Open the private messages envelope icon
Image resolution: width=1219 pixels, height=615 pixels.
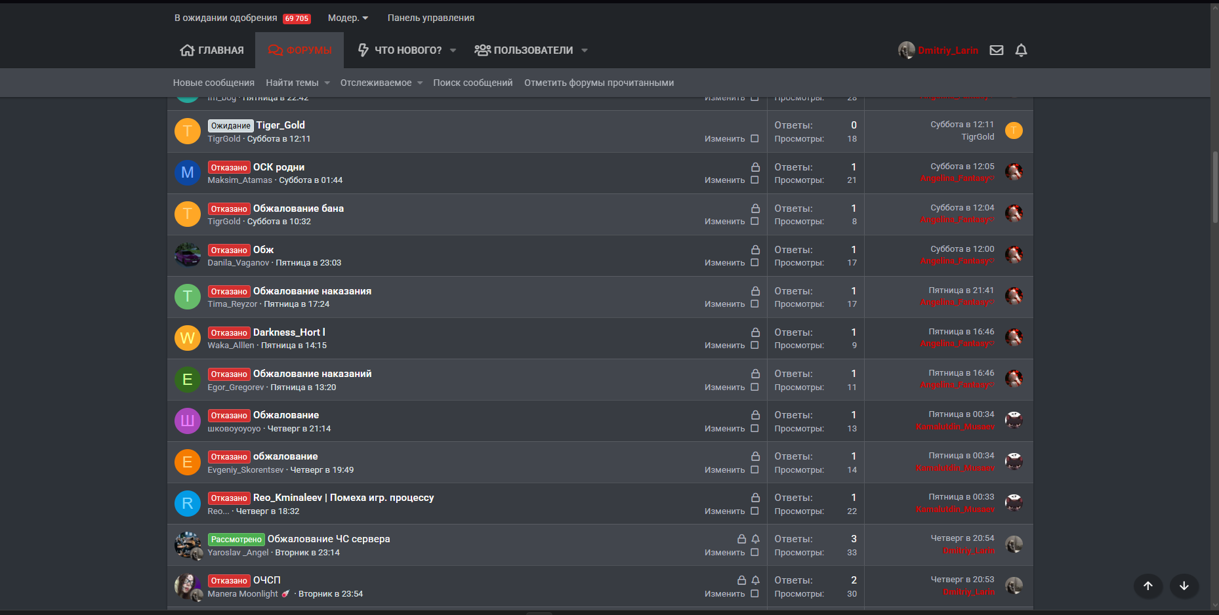click(996, 50)
